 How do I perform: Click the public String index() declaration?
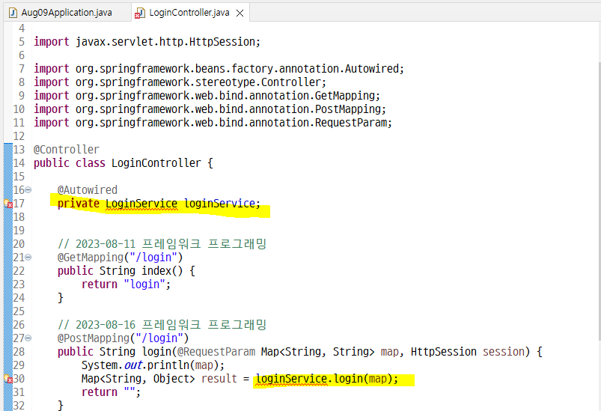tap(126, 271)
